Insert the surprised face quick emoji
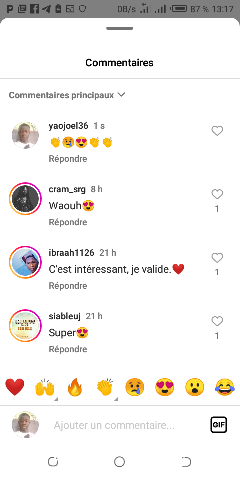 pos(195,387)
